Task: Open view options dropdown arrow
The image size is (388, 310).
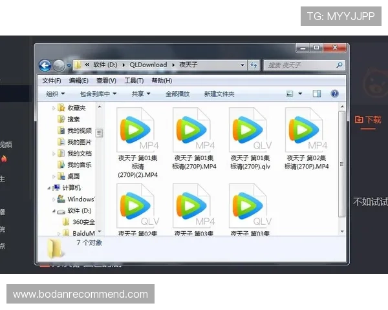Action: (x=300, y=94)
